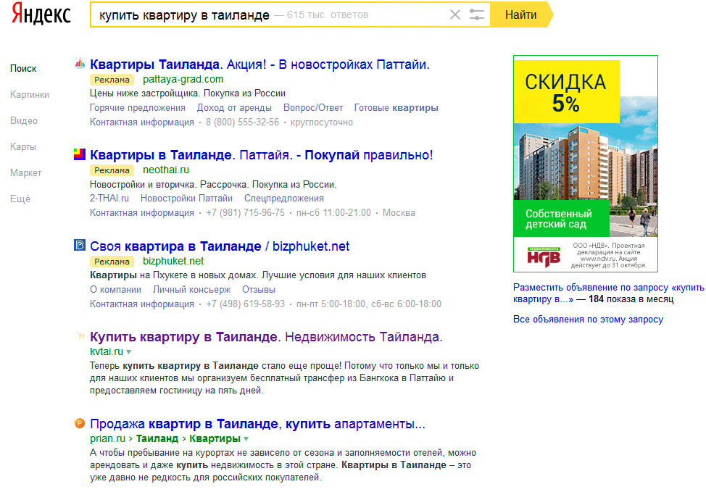The width and height of the screenshot is (706, 492).
Task: Open the kvtai.ru green URL
Action: pos(107,351)
